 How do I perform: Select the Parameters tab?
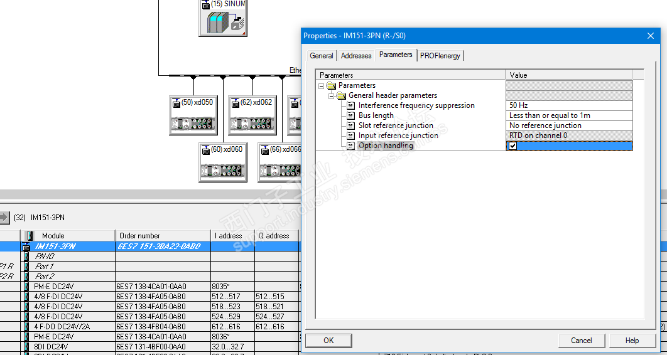tap(396, 55)
